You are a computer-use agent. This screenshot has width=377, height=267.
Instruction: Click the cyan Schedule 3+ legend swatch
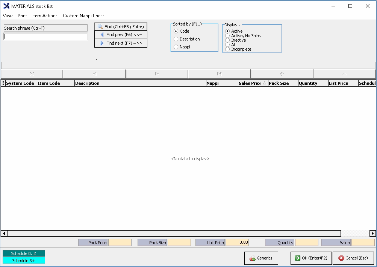pos(24,261)
